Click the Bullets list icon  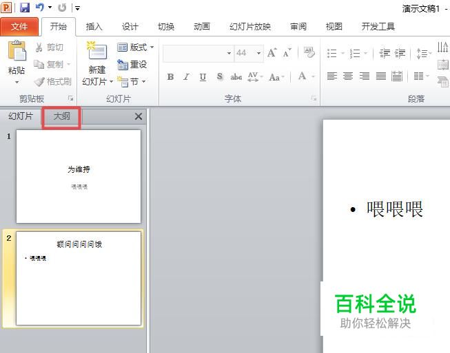click(331, 53)
